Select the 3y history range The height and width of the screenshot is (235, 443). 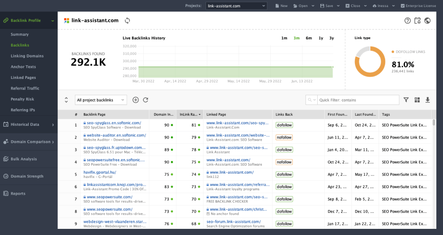click(331, 38)
